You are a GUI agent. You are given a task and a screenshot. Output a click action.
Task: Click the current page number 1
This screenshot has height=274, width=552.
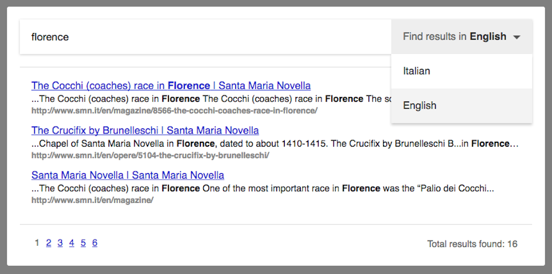tap(37, 243)
